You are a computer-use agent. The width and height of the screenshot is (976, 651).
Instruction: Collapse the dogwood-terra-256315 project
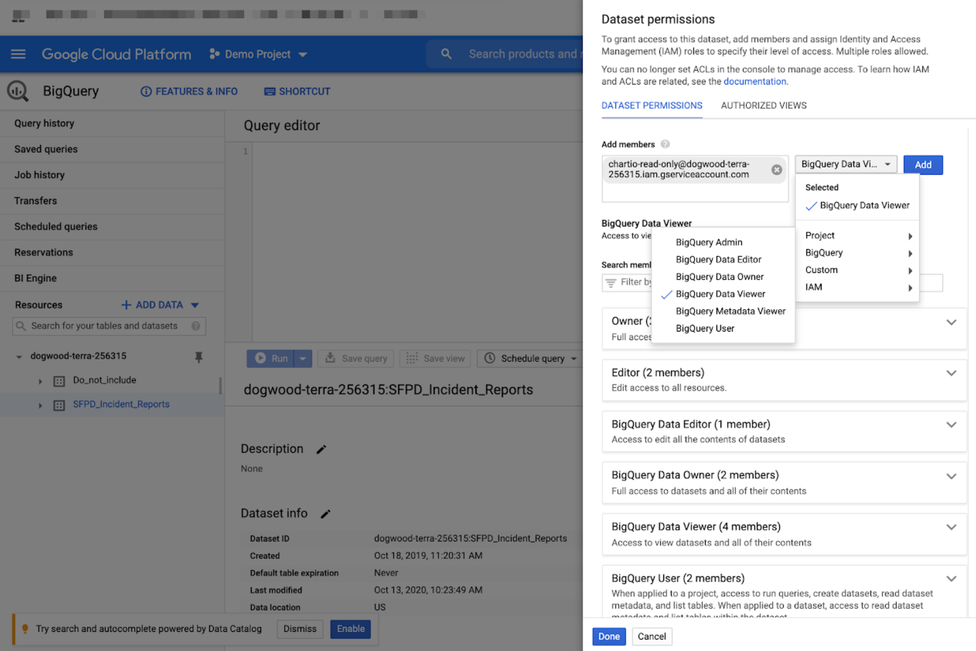19,357
